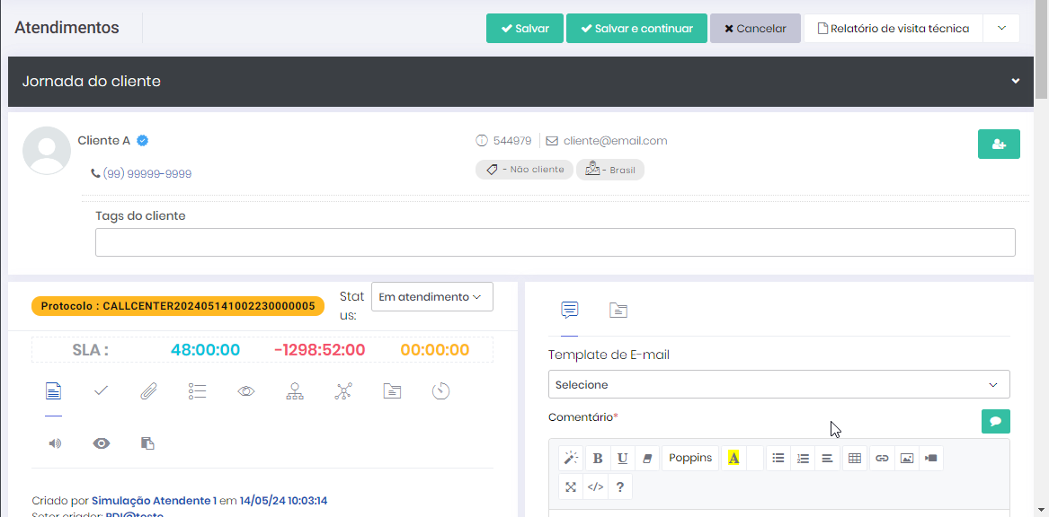The width and height of the screenshot is (1049, 517).
Task: Click the paperclip attachments tab icon
Action: 149,391
